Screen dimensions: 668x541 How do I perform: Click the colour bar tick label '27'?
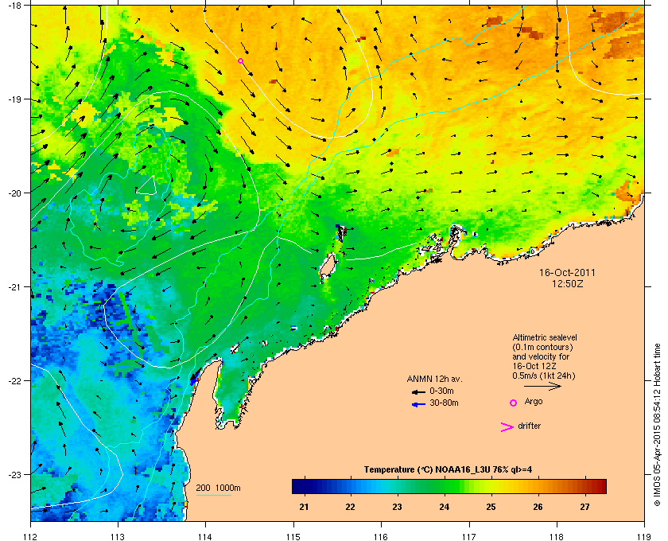(585, 507)
